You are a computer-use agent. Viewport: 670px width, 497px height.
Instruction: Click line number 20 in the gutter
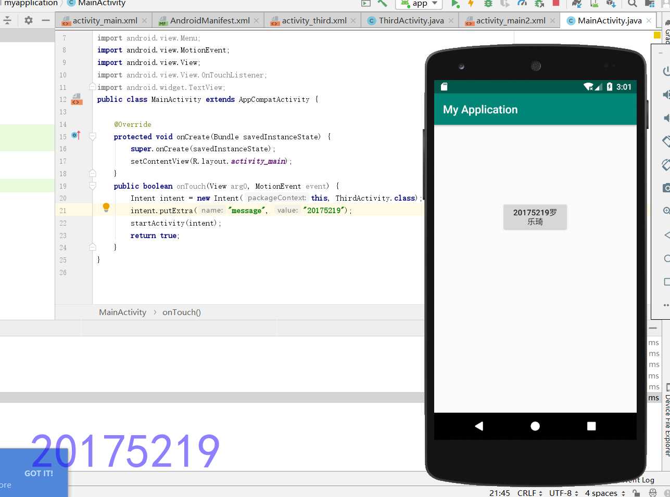click(x=63, y=198)
